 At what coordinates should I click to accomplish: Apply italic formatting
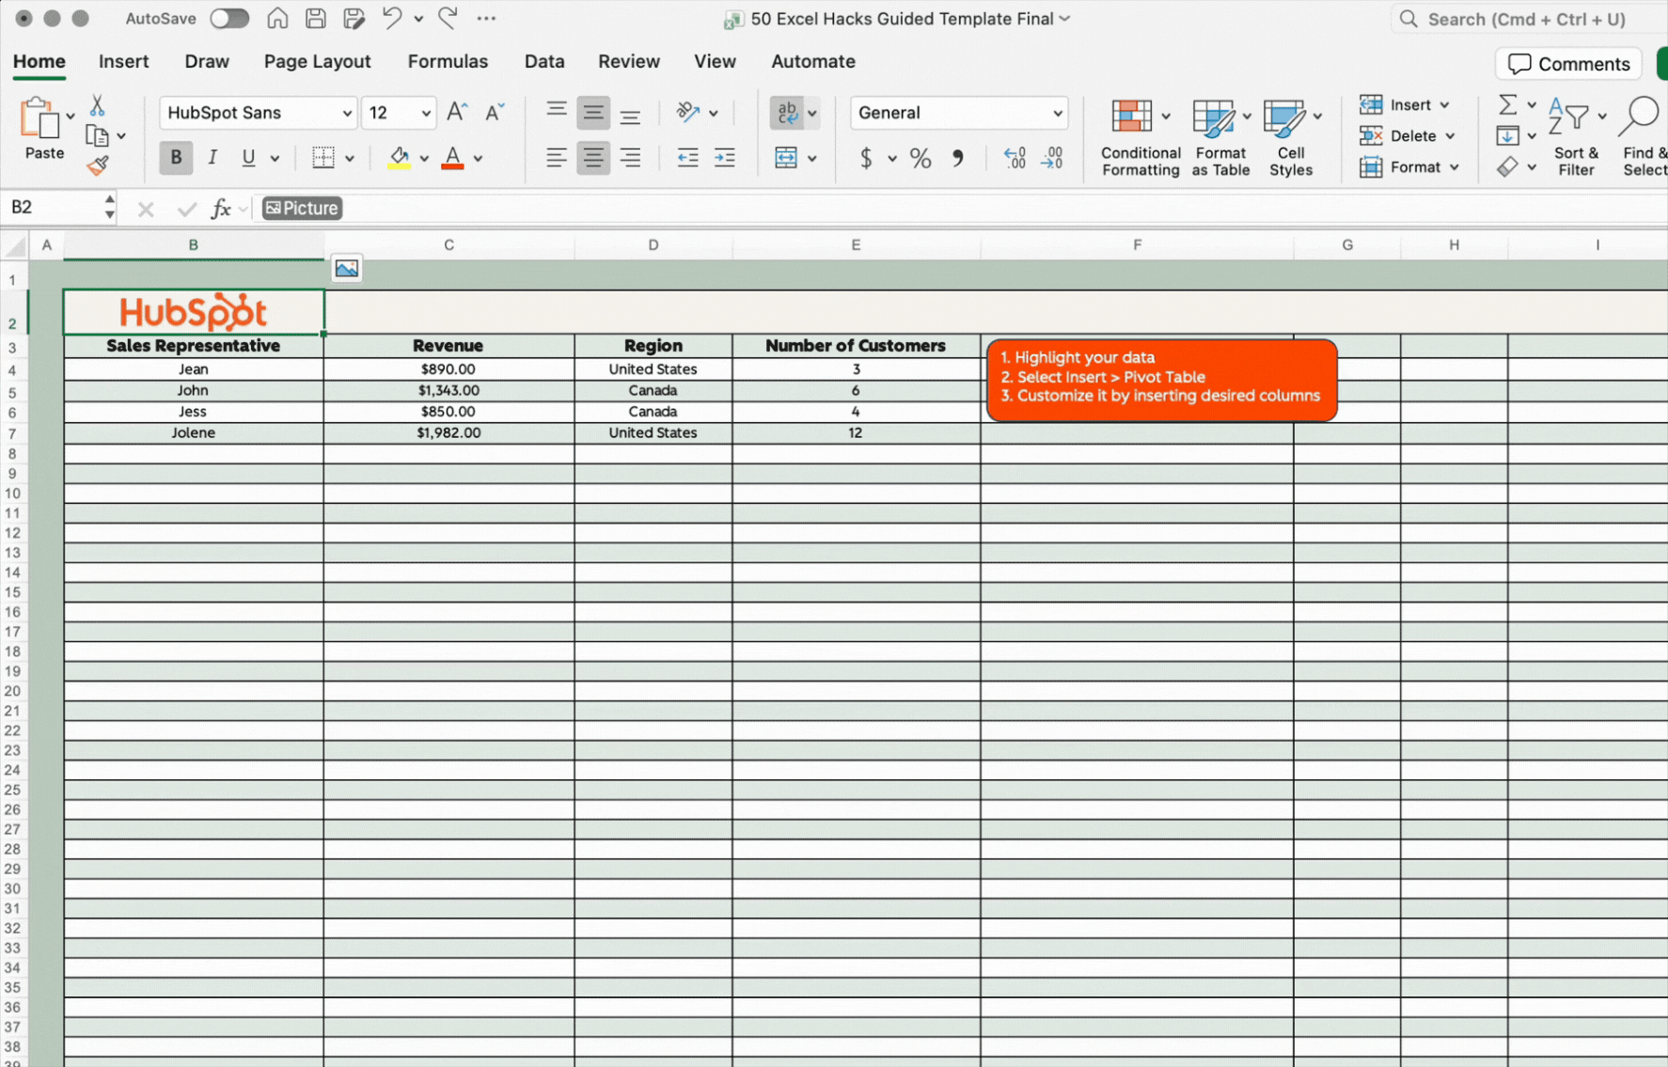point(212,157)
